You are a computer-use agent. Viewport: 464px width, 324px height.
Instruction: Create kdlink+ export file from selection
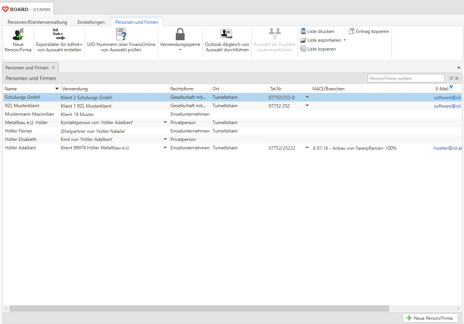pos(59,34)
